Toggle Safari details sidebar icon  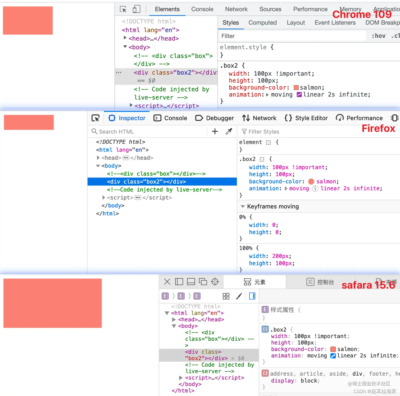click(x=252, y=296)
